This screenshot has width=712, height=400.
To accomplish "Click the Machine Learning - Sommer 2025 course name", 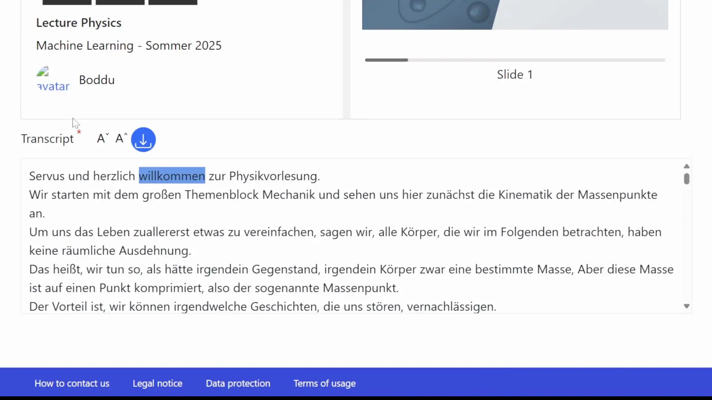I will click(129, 46).
